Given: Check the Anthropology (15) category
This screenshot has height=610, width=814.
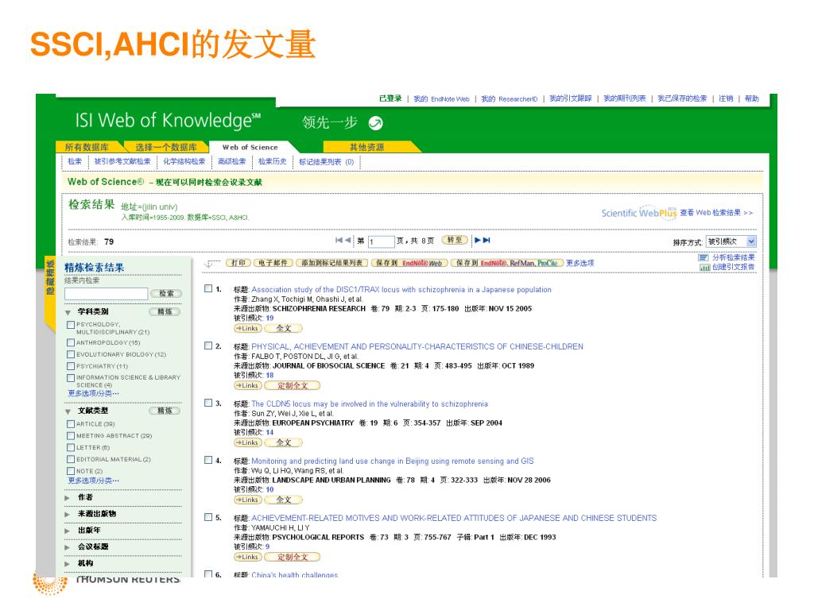Looking at the screenshot, I should click(x=71, y=343).
